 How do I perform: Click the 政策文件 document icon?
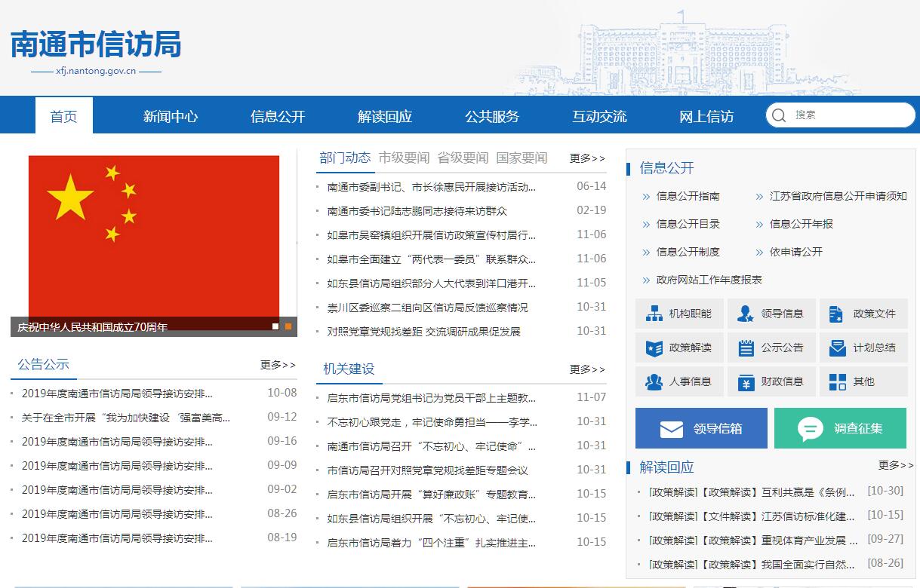pos(836,314)
